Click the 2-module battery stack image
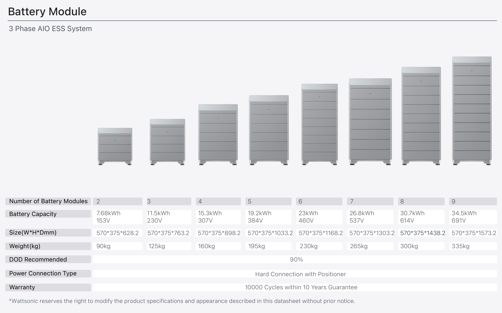502x313 pixels. (x=115, y=146)
